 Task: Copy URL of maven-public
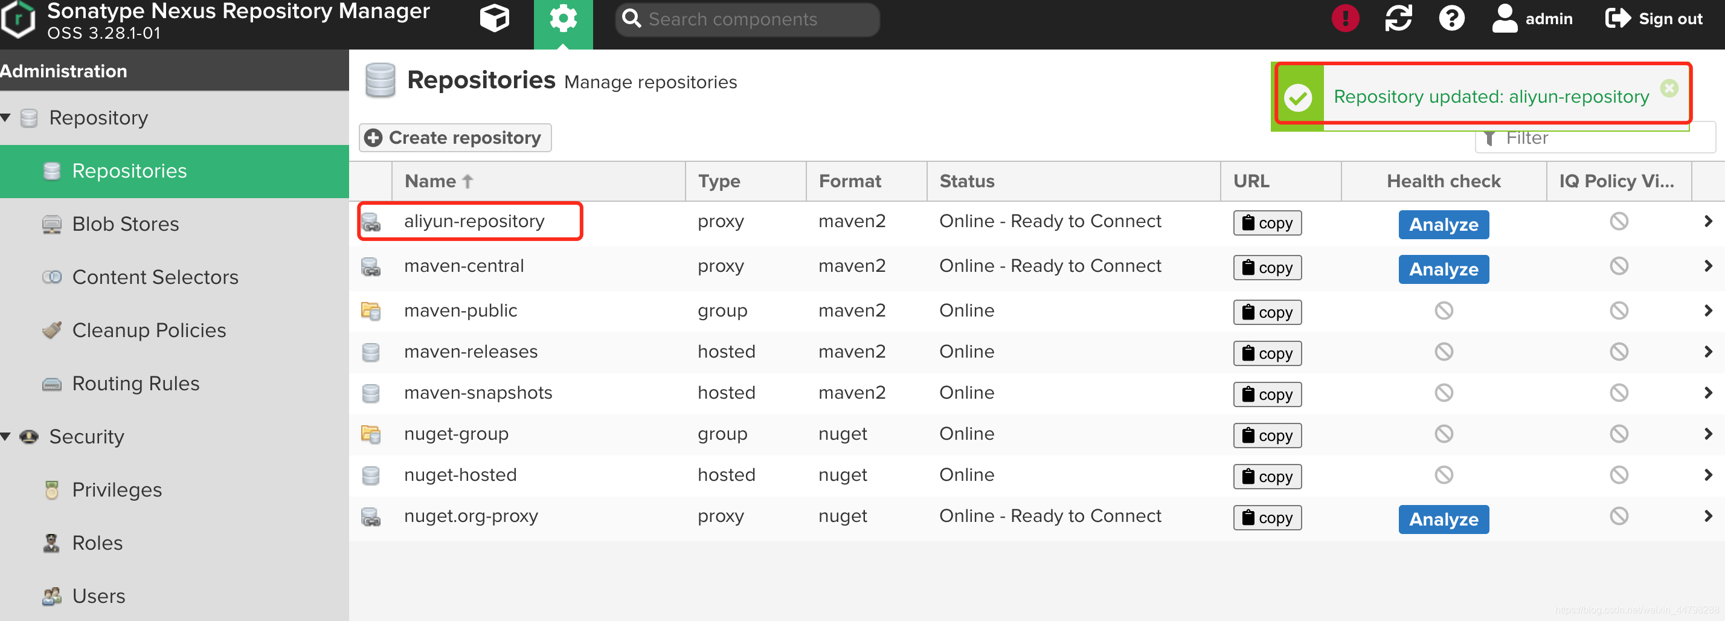1267,313
